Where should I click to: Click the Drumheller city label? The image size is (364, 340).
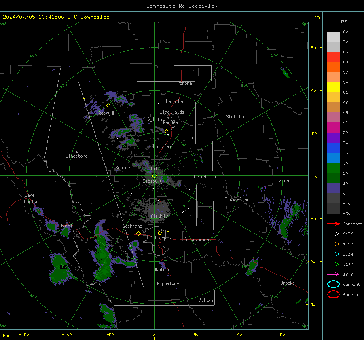click(237, 199)
